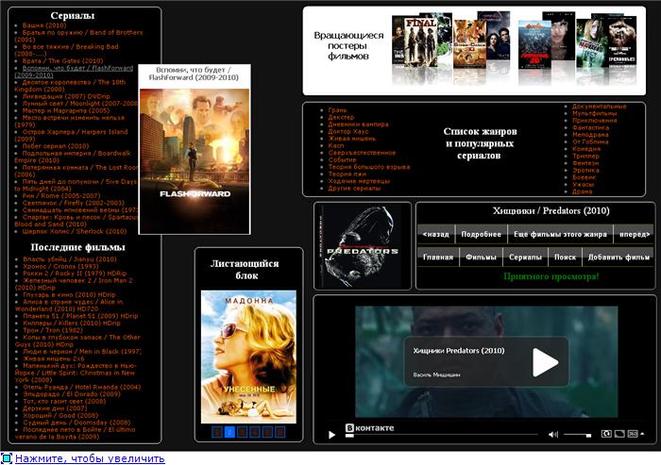The width and height of the screenshot is (661, 465).
Task: Select the 'Триллер' genre
Action: [585, 156]
